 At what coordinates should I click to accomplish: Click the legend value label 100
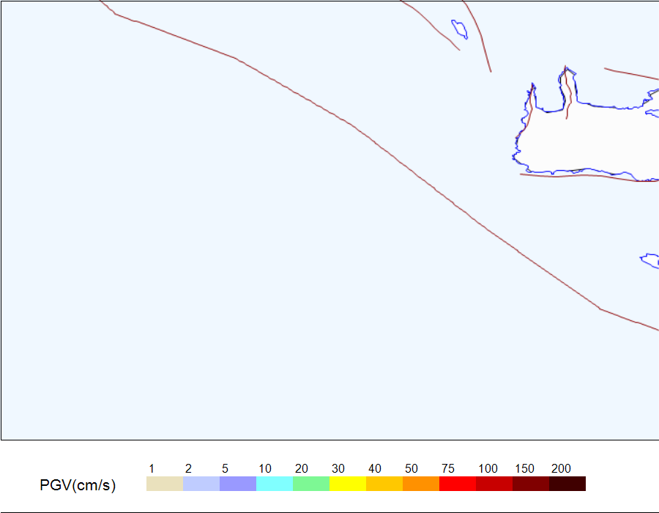tap(488, 468)
